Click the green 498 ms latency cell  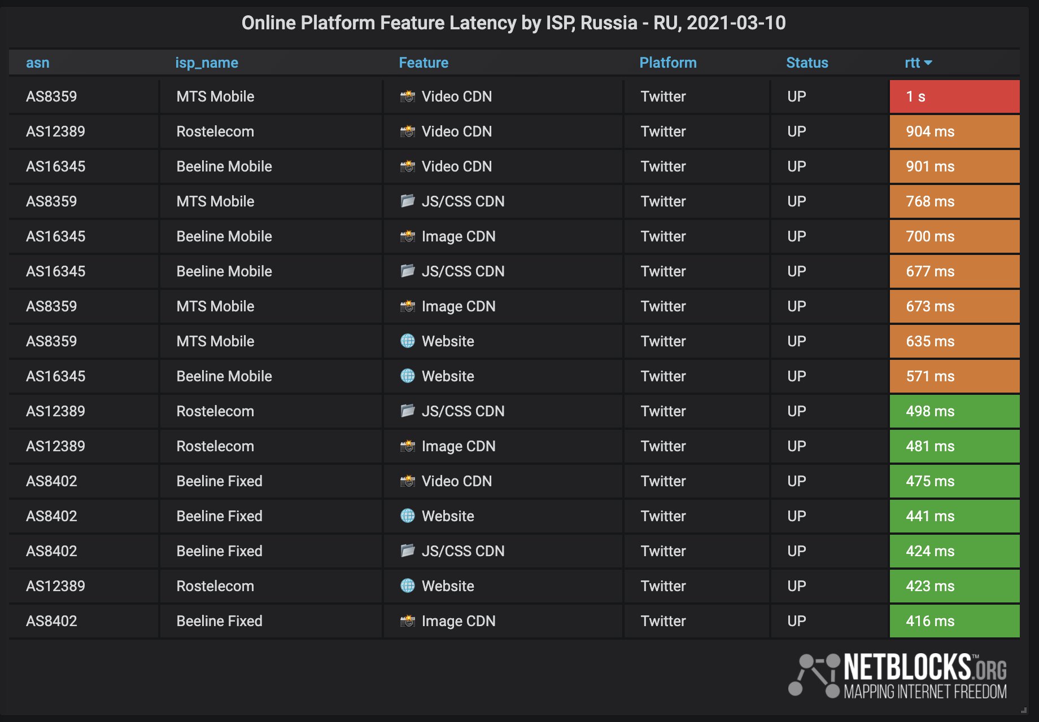tap(954, 411)
